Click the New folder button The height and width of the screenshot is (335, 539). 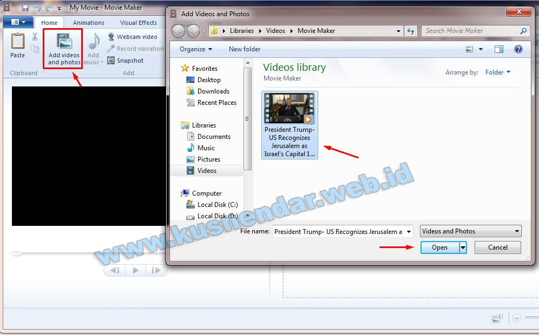(245, 49)
